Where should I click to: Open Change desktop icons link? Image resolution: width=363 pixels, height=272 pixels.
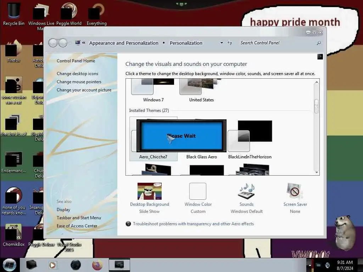(x=77, y=74)
